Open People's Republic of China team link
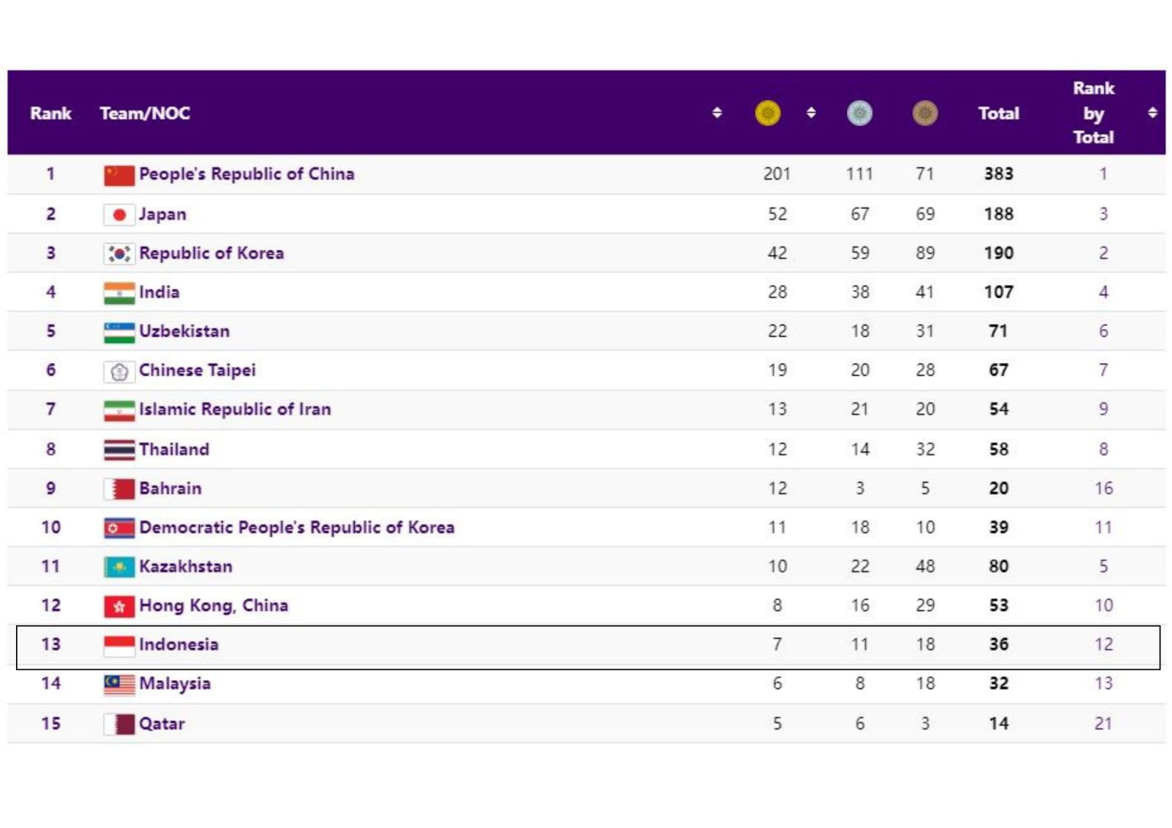This screenshot has height=828, width=1172. pyautogui.click(x=246, y=174)
